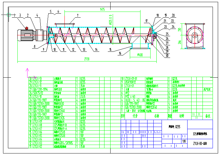Select ZYLX-04 cell in parts list
The width and height of the screenshot is (219, 155).
click(x=38, y=139)
